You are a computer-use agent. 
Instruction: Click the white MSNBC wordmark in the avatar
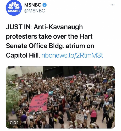coord(14,11)
